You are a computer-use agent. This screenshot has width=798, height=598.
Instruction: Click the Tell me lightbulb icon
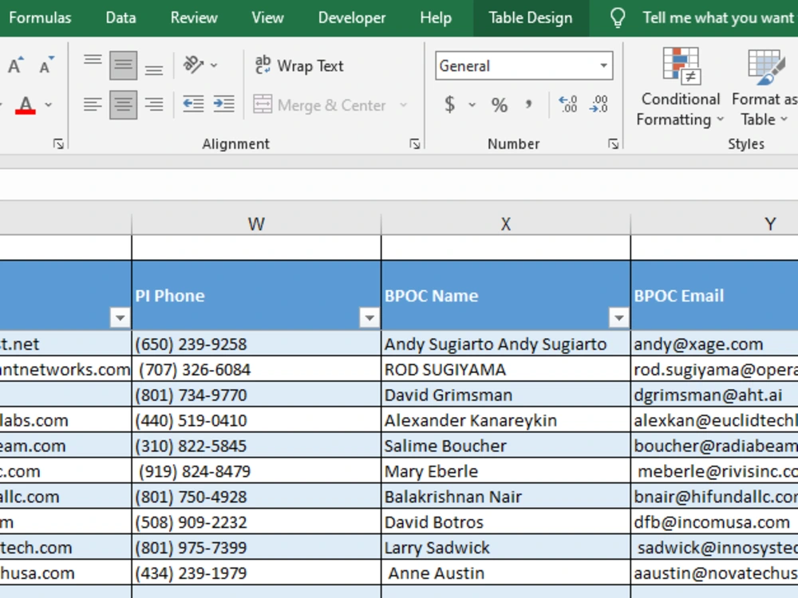coord(618,18)
